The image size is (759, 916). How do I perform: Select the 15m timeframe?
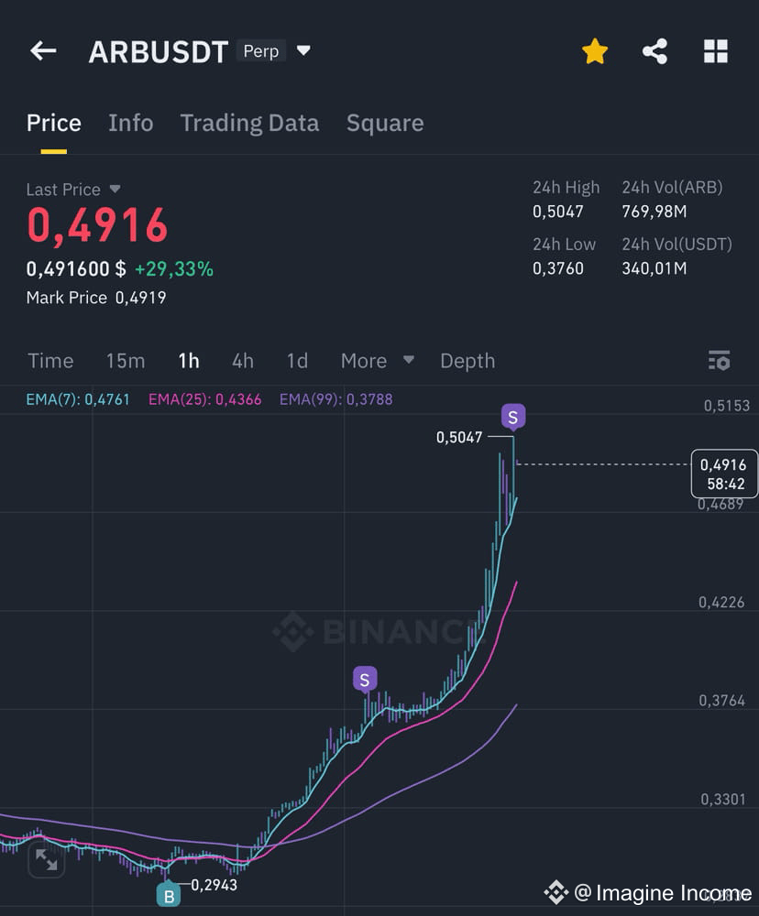coord(126,360)
